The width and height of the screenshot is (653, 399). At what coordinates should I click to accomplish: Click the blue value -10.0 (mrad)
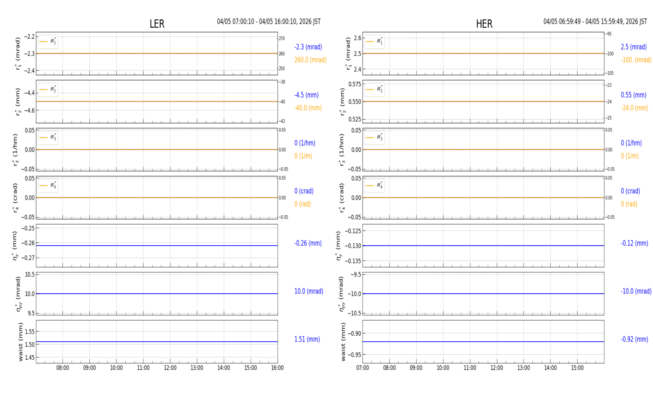click(636, 291)
